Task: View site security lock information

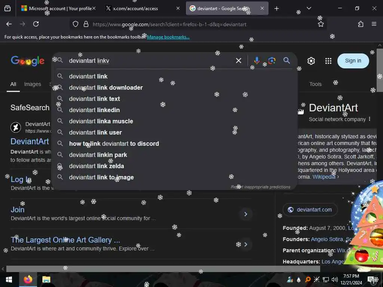Action: pos(86,24)
